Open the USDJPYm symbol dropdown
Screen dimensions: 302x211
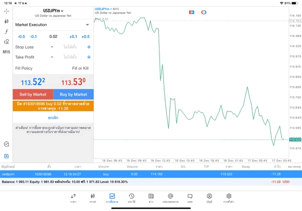tap(53, 11)
